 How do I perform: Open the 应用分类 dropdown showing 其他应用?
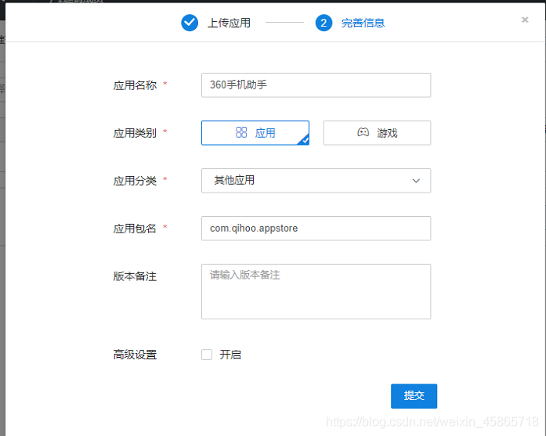pyautogui.click(x=316, y=181)
